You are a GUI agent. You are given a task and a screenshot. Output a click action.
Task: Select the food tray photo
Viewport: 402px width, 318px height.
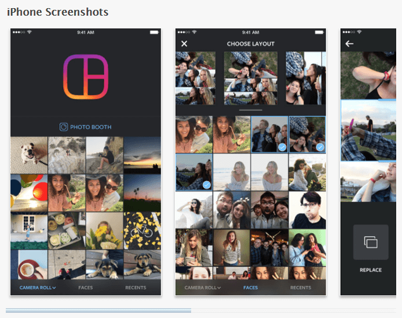[67, 231]
